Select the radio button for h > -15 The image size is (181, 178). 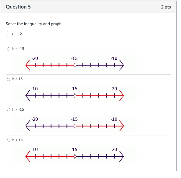(x=9, y=110)
